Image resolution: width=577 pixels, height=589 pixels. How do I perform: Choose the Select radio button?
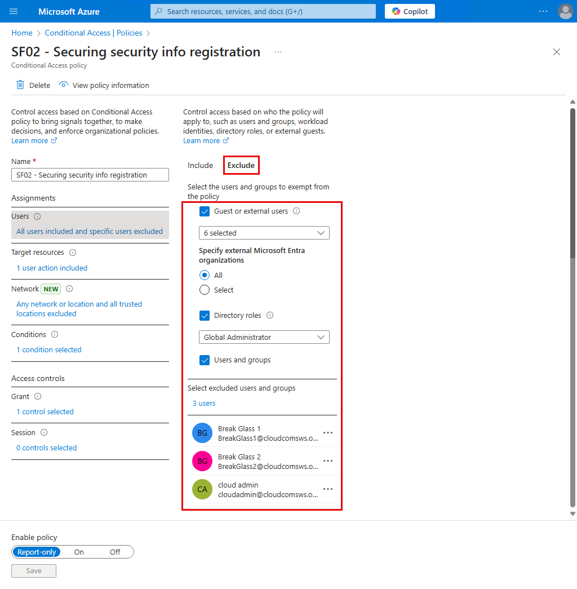pos(205,290)
